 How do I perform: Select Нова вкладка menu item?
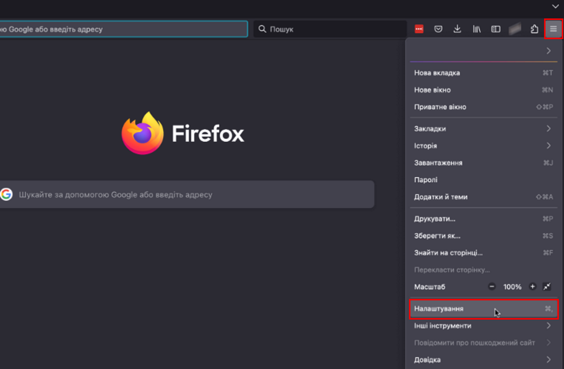(484, 73)
